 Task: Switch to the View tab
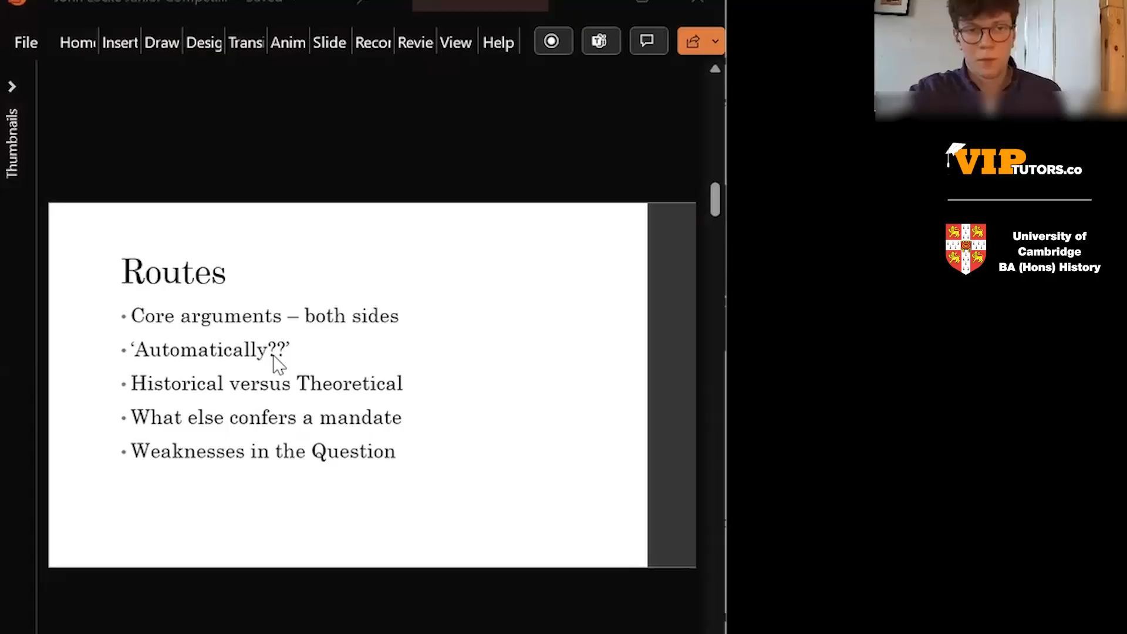(x=455, y=42)
